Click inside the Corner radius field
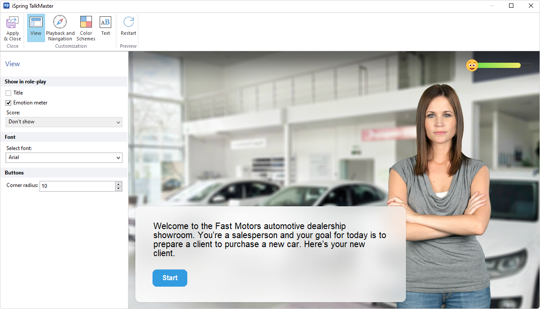 pos(76,186)
